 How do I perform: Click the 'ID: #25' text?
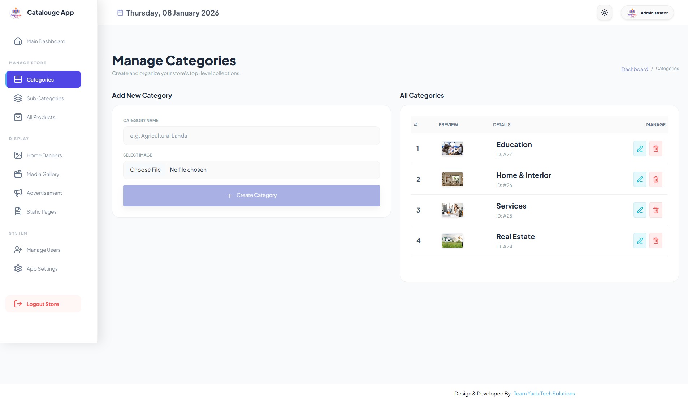tap(504, 216)
